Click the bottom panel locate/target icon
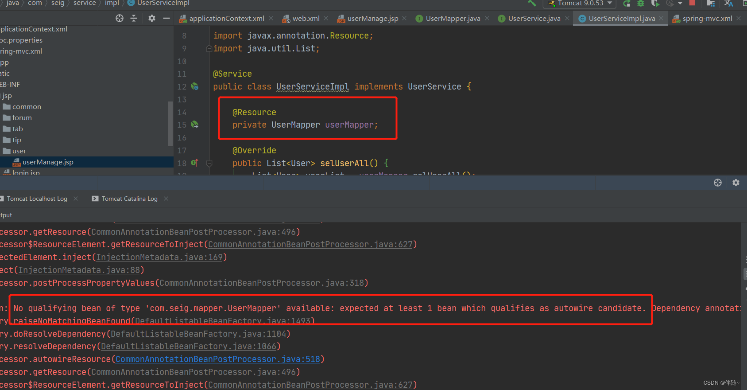The height and width of the screenshot is (390, 747). click(718, 183)
